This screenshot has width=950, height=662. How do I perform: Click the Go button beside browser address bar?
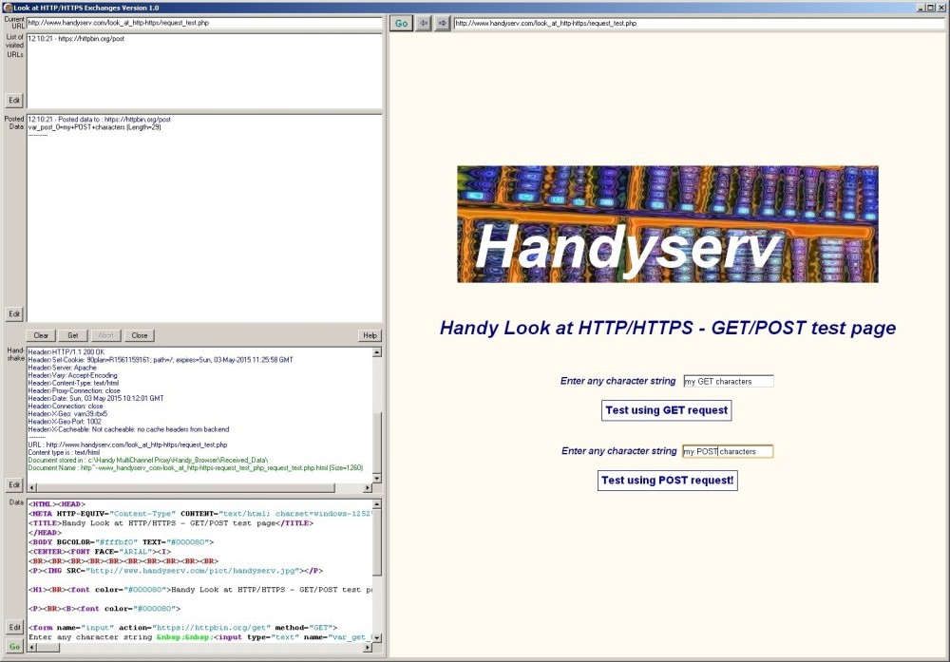(x=401, y=23)
